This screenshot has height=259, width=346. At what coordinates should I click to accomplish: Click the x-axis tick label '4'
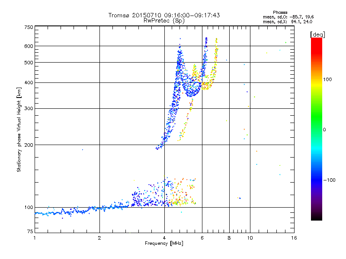(x=164, y=238)
